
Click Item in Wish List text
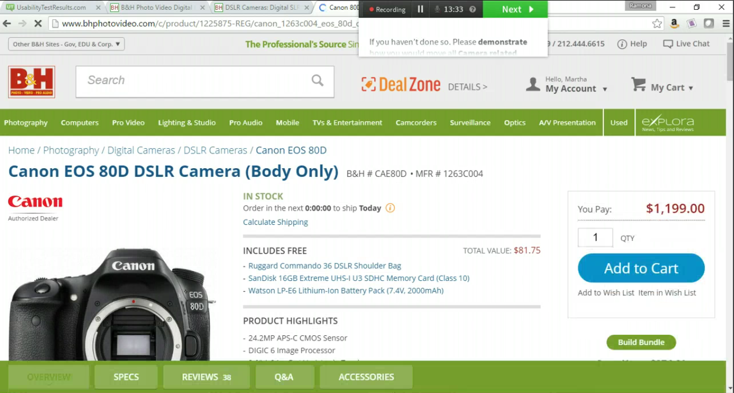[667, 293]
